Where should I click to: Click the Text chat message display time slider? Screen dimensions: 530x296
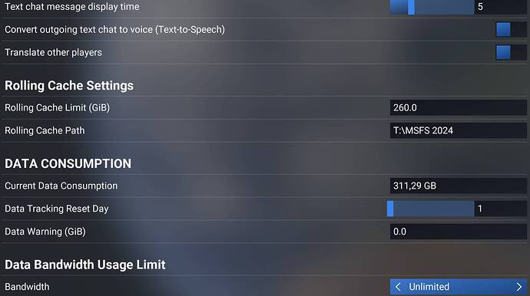[432, 7]
